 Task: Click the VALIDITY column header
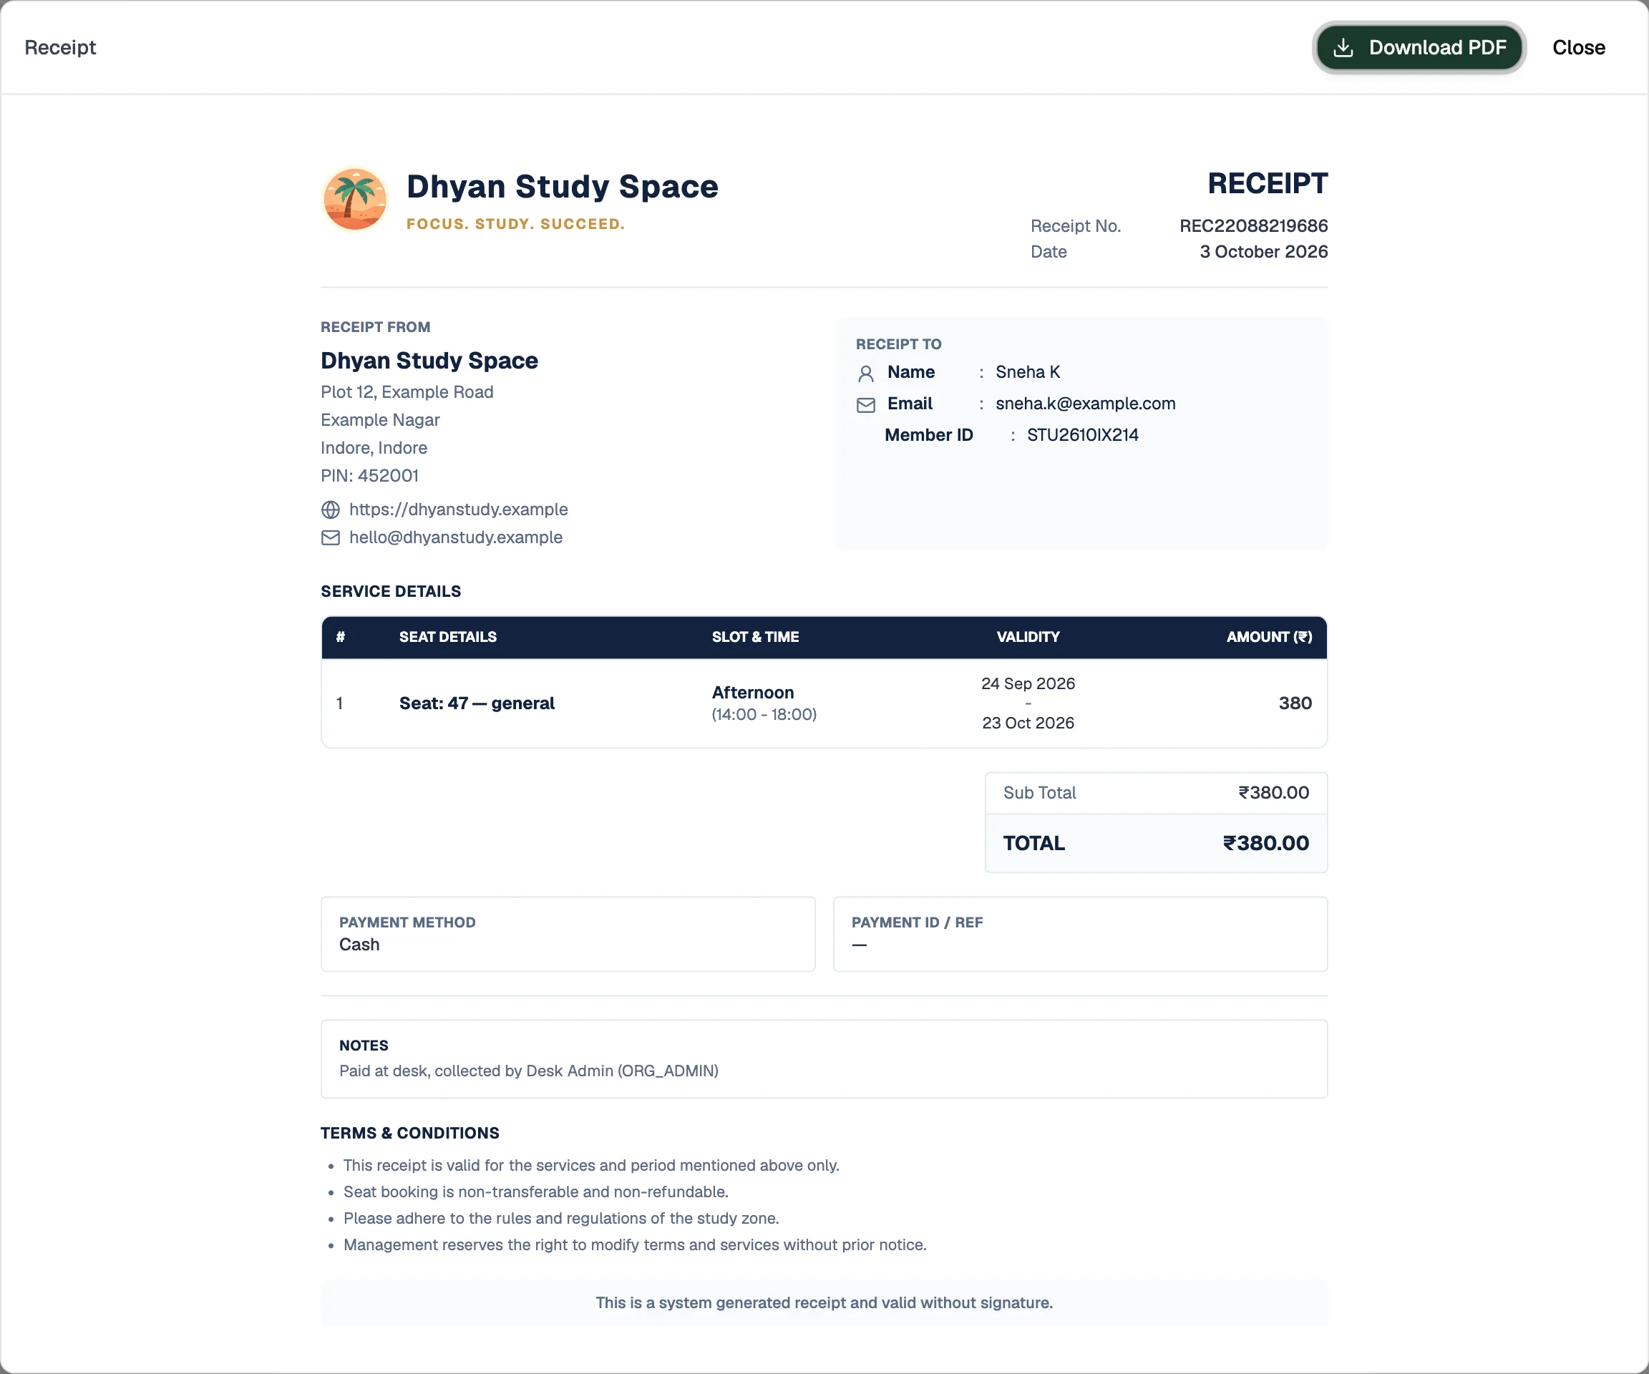(x=1028, y=637)
